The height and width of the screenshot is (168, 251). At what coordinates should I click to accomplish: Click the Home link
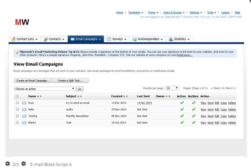pos(120,13)
